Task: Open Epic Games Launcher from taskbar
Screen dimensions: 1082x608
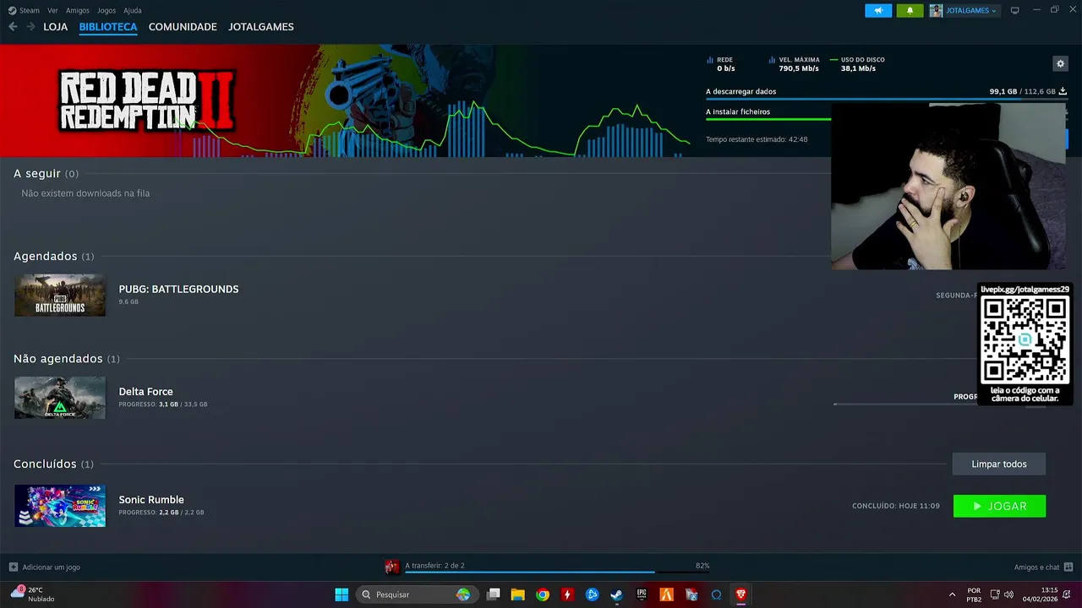Action: [642, 594]
